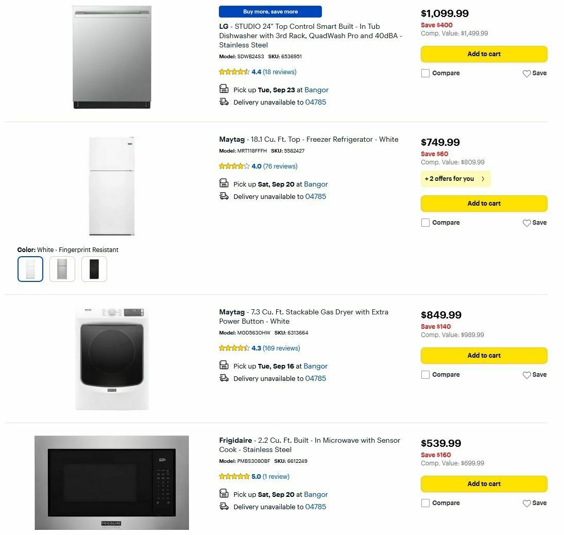Click the store pickup icon for the Frigidaire microwave
This screenshot has width=564, height=535.
(224, 494)
